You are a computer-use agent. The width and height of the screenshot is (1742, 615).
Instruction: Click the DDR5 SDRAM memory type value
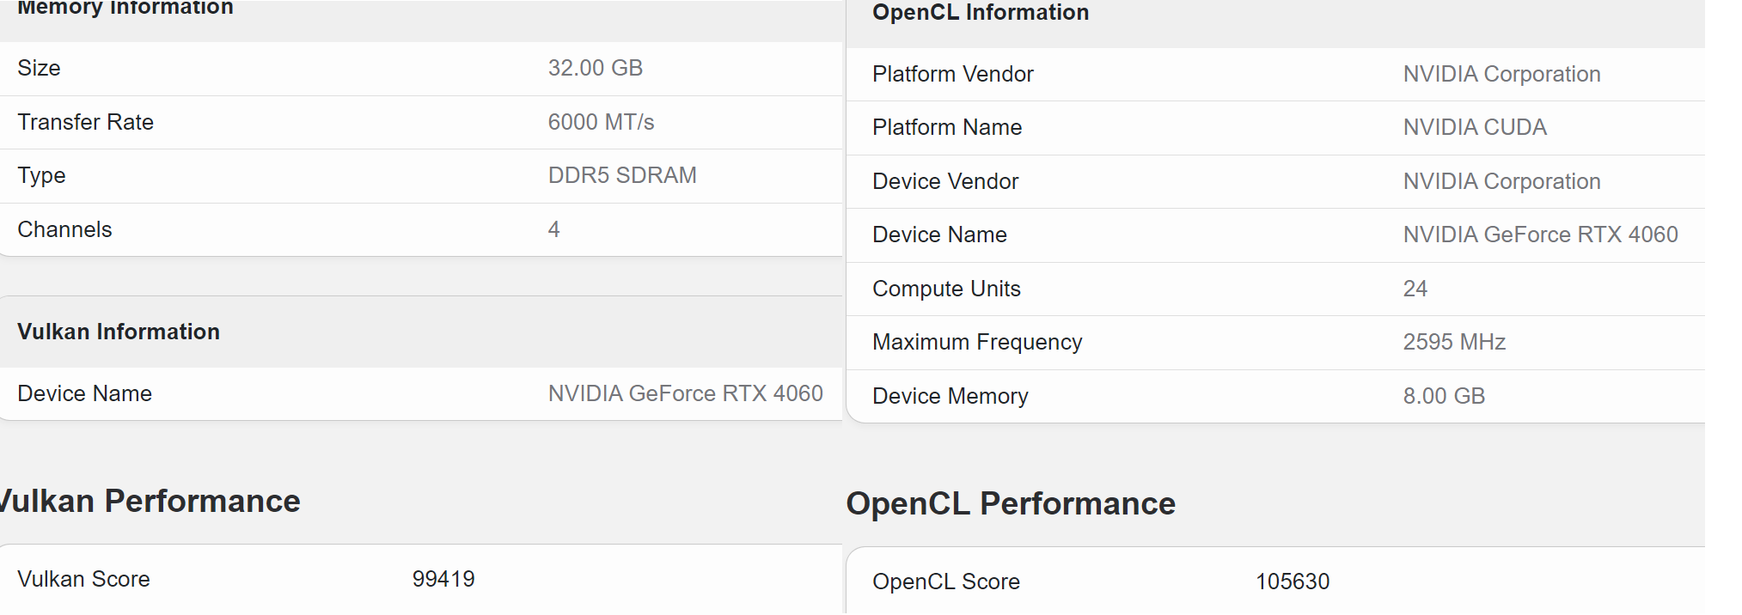pos(621,175)
